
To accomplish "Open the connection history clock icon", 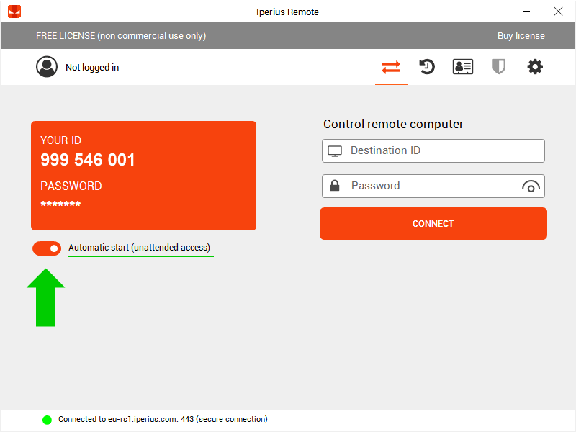I will coord(427,67).
